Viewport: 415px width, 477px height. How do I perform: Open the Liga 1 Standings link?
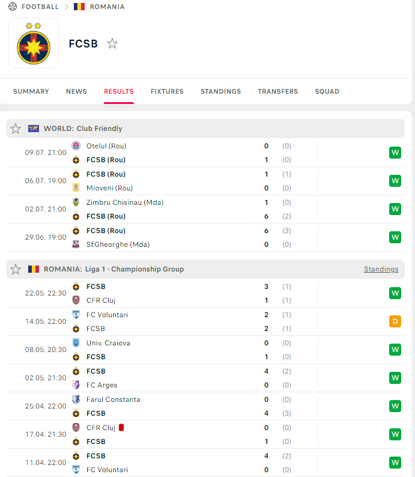[381, 269]
